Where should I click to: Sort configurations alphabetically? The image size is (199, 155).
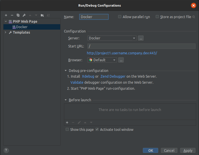point(48,15)
